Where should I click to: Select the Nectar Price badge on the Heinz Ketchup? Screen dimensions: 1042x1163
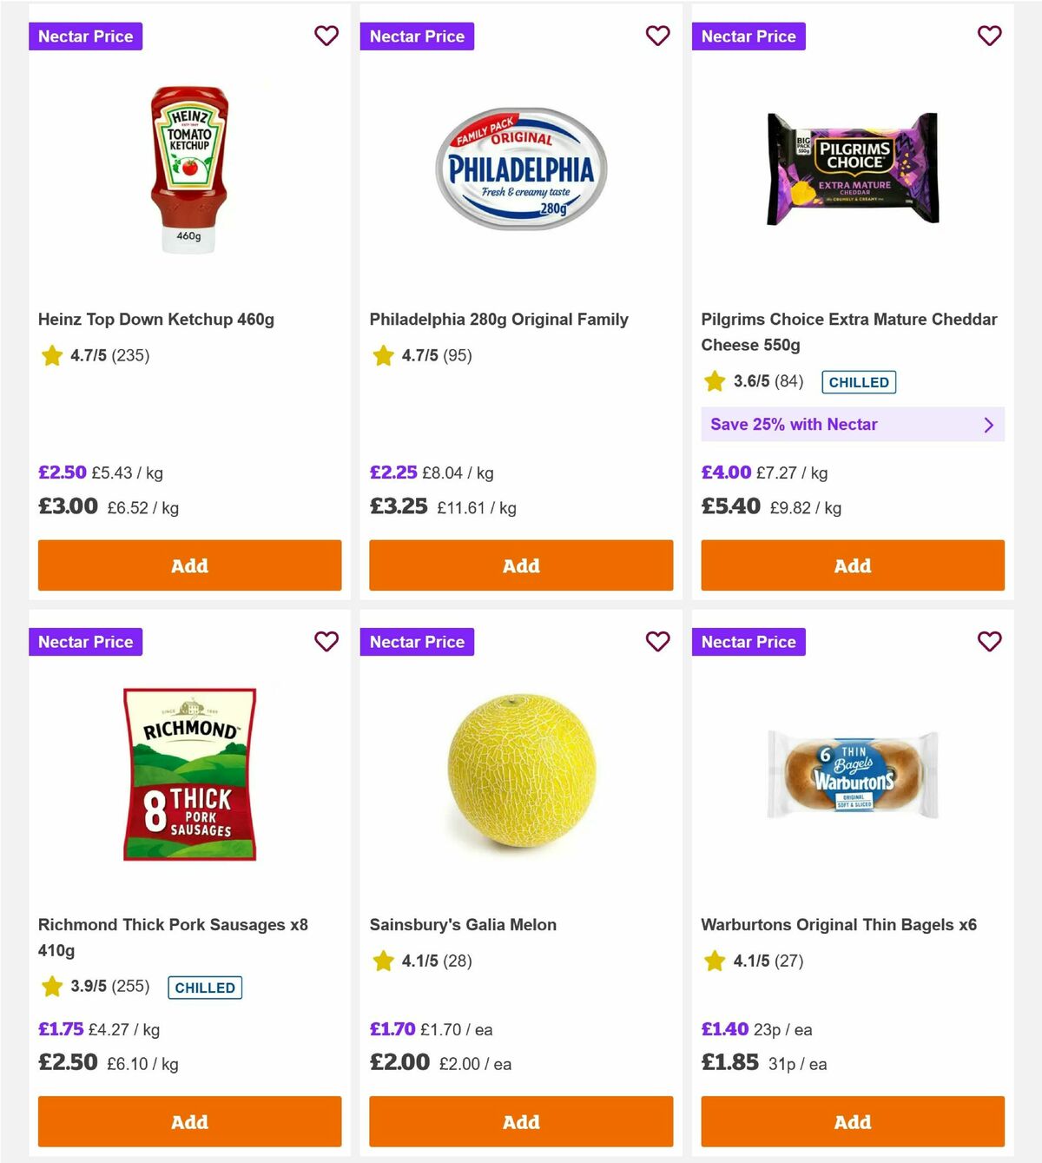[x=85, y=36]
